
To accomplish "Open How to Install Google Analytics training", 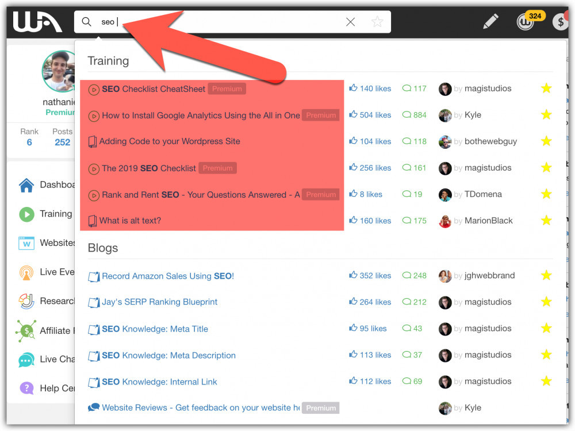I will (x=201, y=116).
